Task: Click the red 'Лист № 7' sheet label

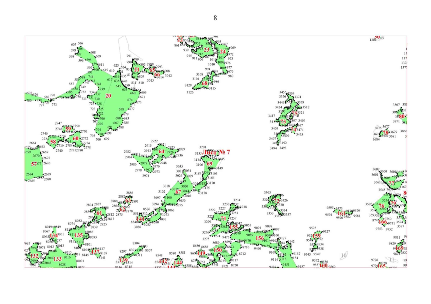Action: [x=216, y=152]
